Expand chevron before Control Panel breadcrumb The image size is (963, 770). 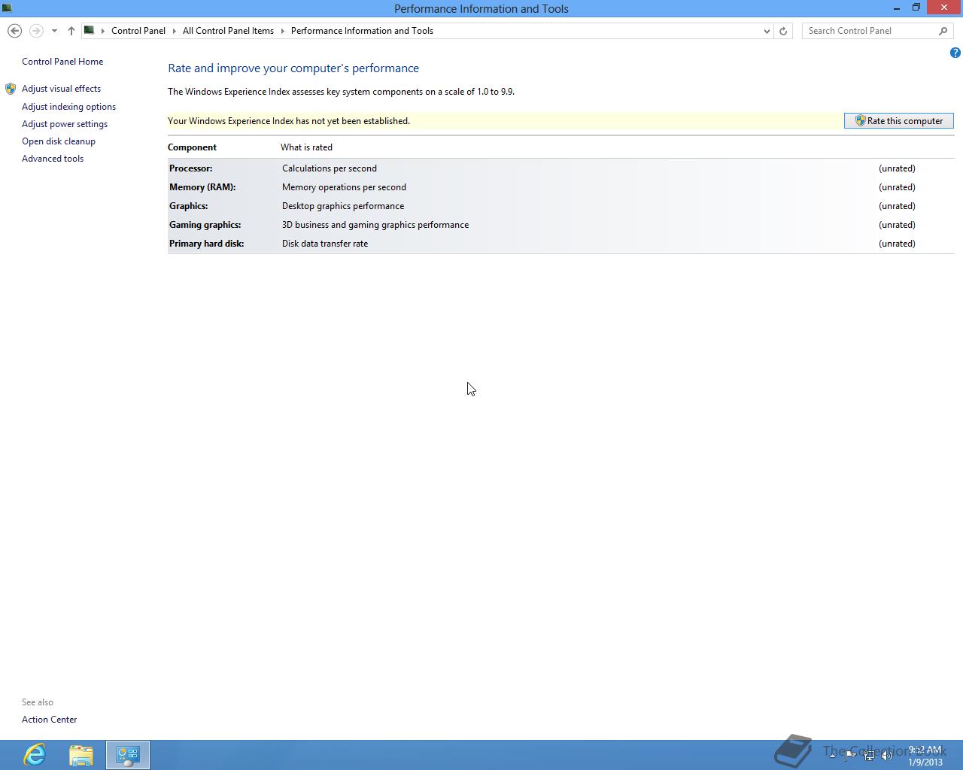click(103, 31)
